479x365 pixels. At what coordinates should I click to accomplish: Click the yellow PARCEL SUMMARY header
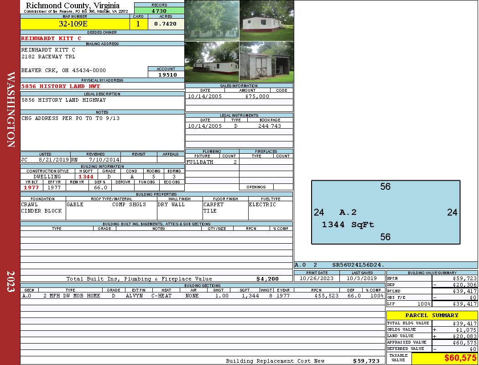tap(432, 315)
